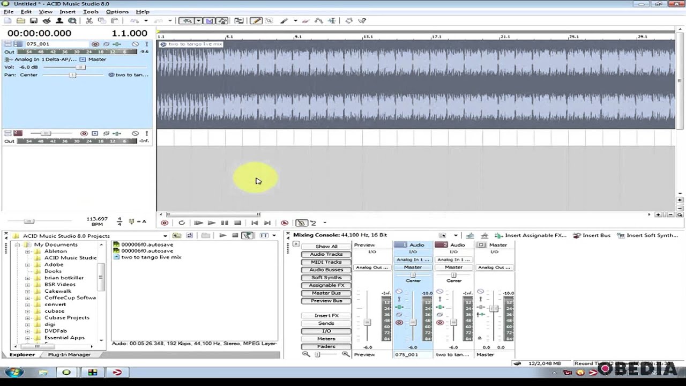The image size is (686, 386).
Task: Open the Insert menu
Action: click(67, 12)
